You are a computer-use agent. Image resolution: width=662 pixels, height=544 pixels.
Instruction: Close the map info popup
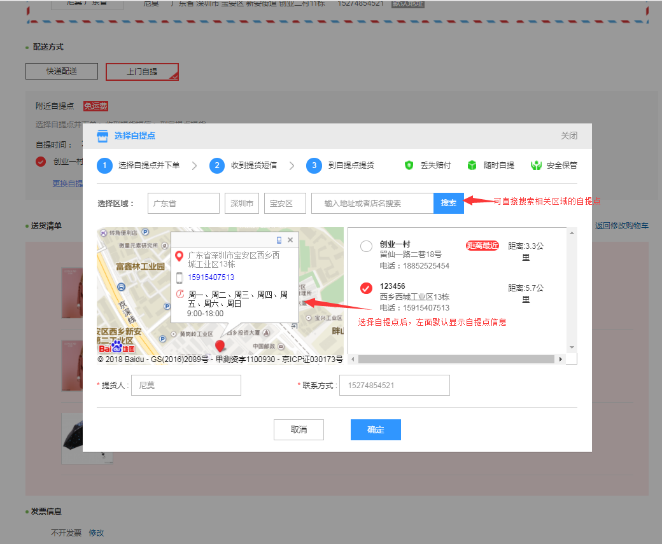(290, 241)
